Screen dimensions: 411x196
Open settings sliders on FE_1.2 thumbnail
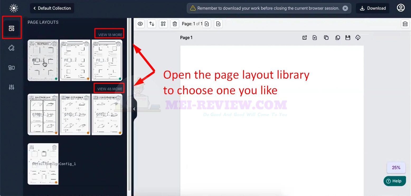[63, 44]
